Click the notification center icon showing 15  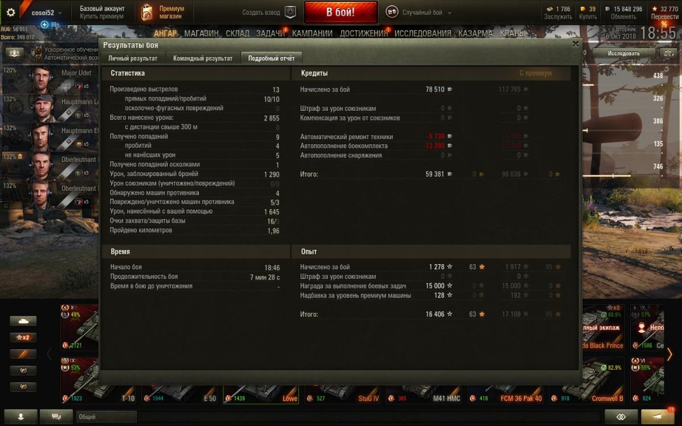[659, 416]
